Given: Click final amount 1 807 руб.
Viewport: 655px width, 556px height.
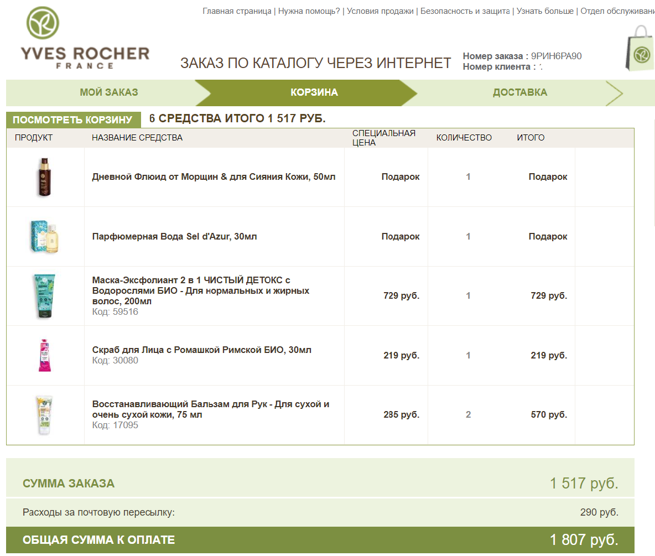Looking at the screenshot, I should pyautogui.click(x=584, y=540).
